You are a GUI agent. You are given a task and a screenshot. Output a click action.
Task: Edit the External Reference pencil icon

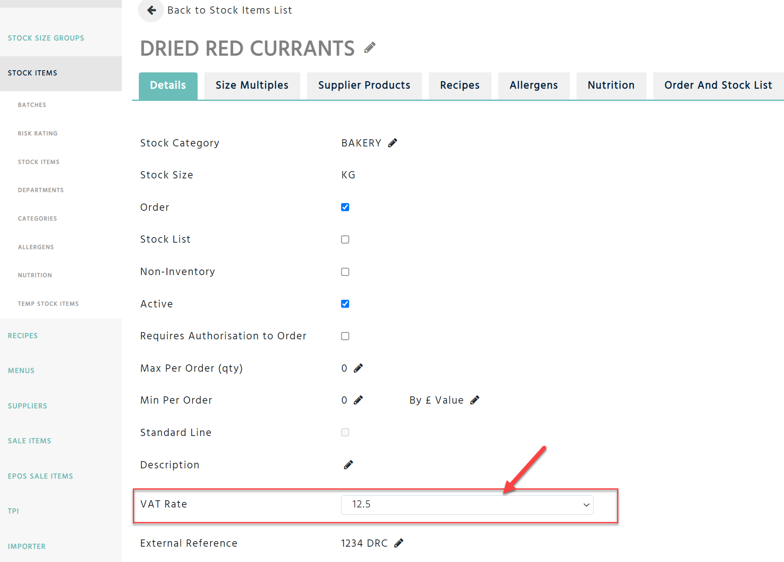(399, 543)
